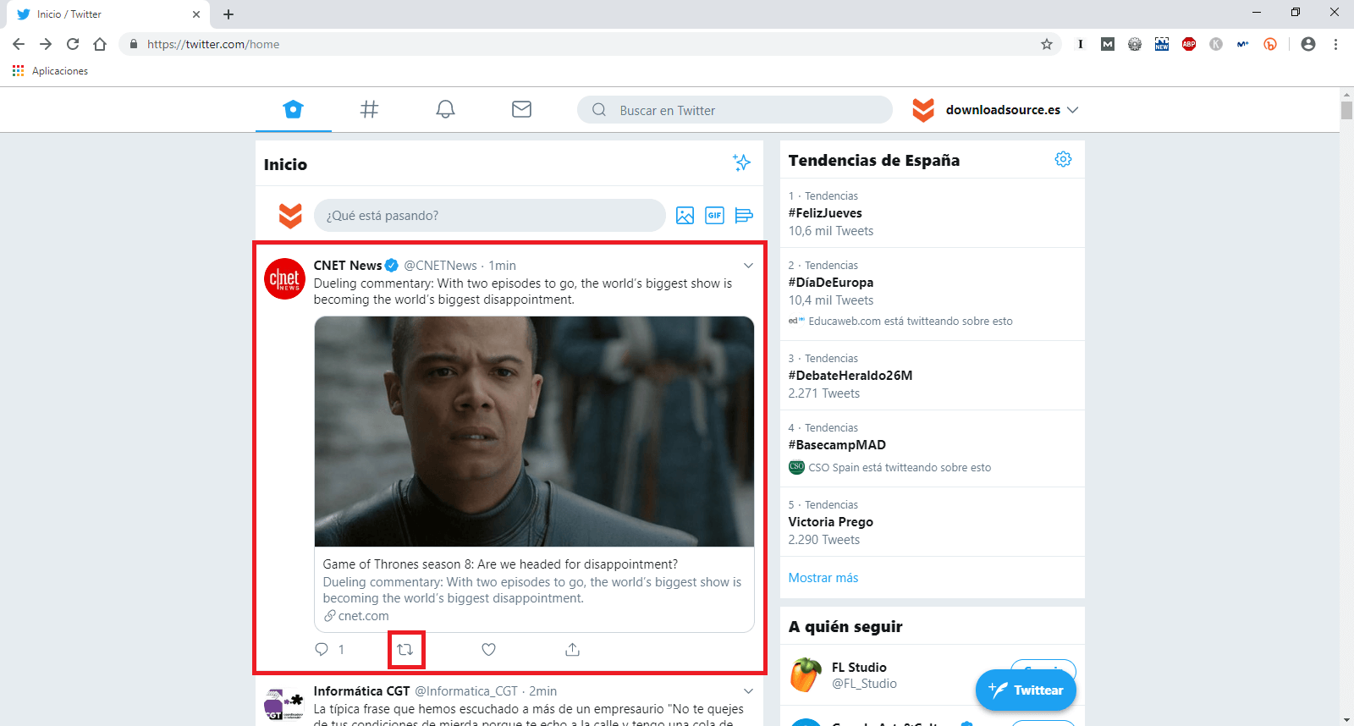This screenshot has height=726, width=1354.
Task: Like the CNET News tweet
Action: click(x=488, y=650)
